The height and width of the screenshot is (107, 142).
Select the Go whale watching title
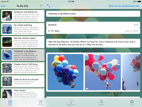click(23, 25)
